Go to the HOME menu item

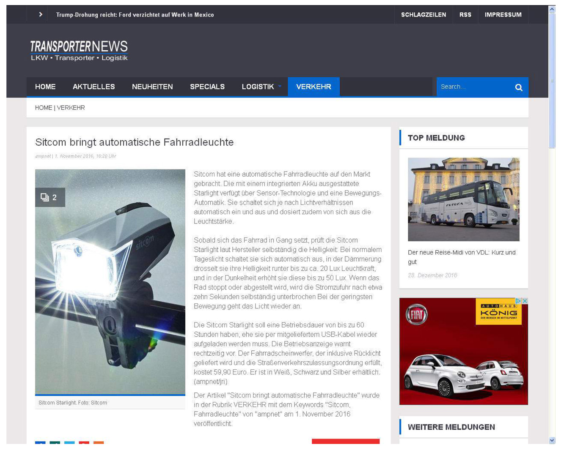[45, 87]
